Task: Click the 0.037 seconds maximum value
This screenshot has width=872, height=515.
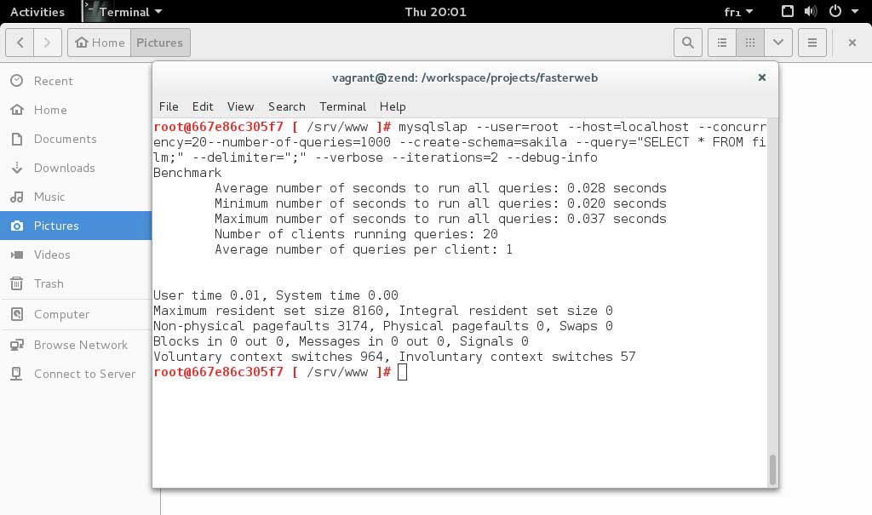Action: (617, 219)
